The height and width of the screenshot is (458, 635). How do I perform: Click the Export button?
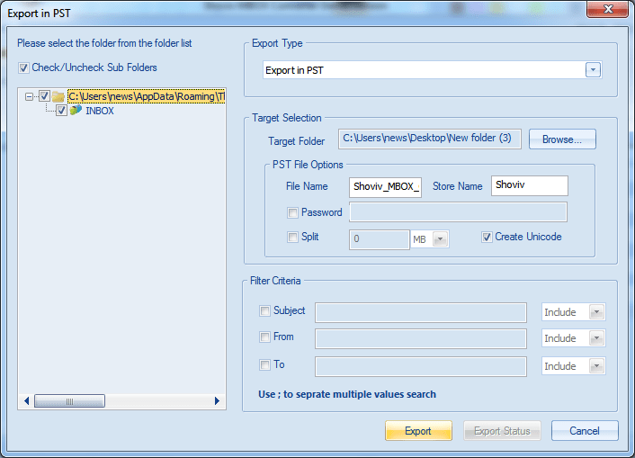click(418, 431)
